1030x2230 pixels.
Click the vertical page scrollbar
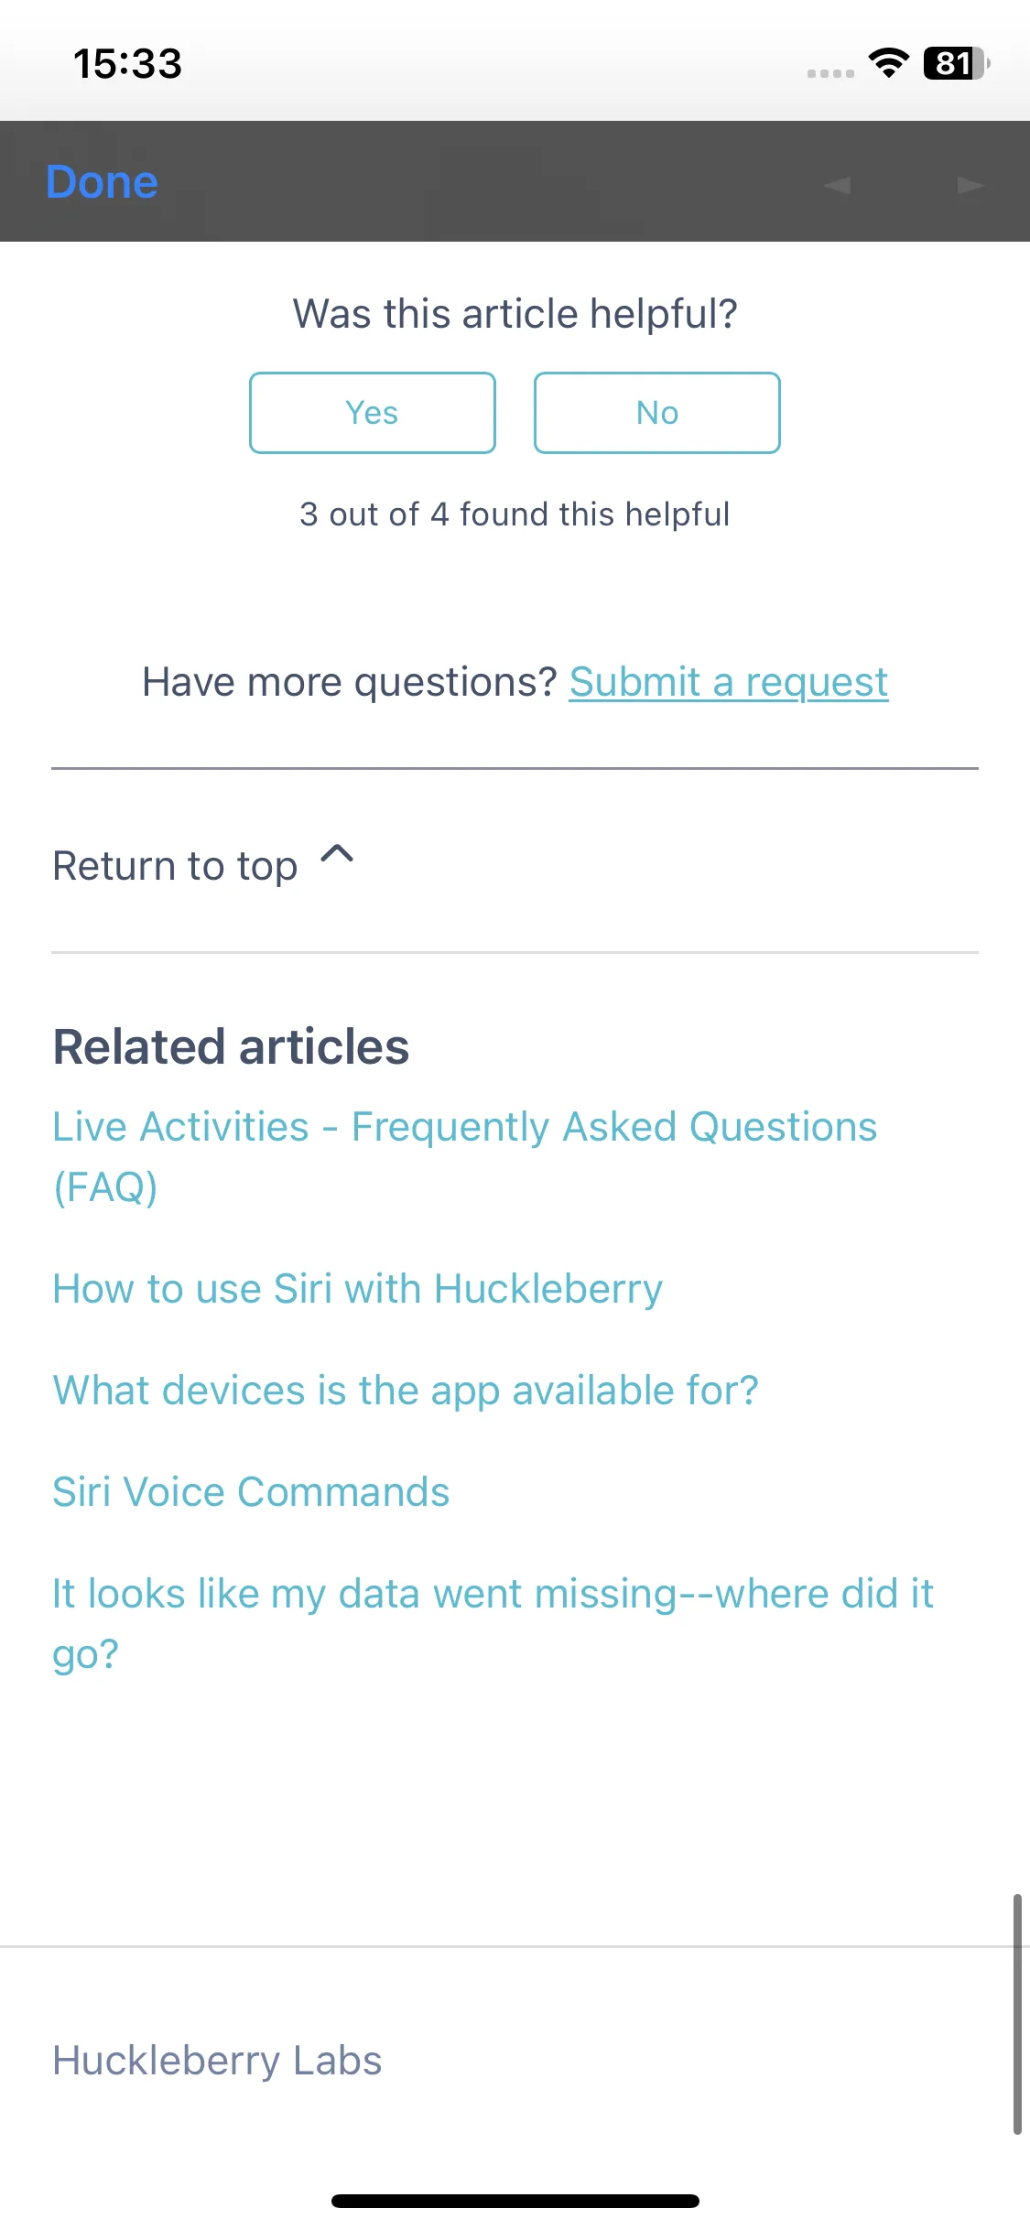(x=1017, y=2014)
